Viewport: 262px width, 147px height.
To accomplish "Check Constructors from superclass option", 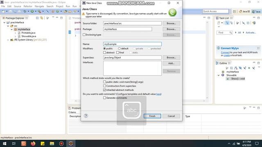I will [104, 86].
